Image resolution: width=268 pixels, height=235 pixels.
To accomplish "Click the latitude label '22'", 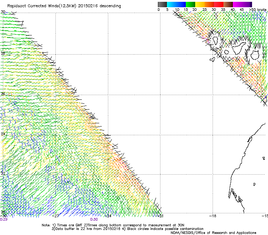I will (3, 173).
